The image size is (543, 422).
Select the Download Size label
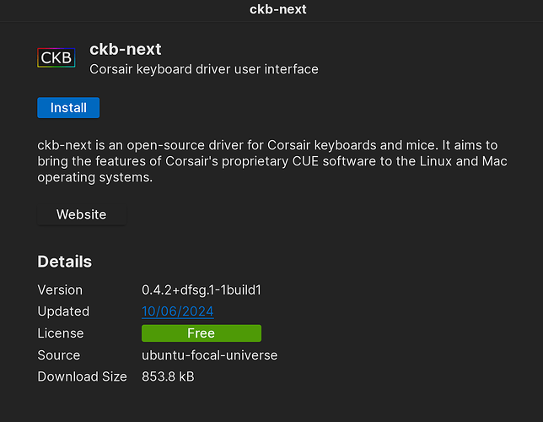tap(82, 376)
